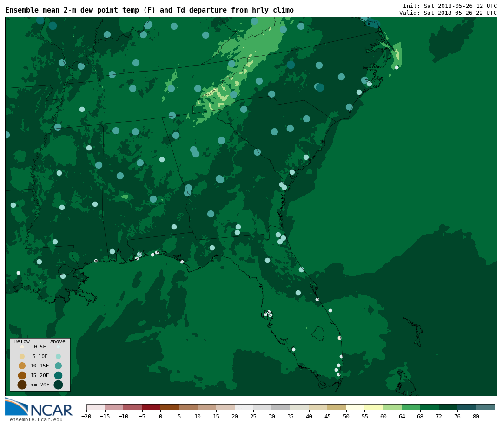Click the '15-20F' legend label
Image resolution: width=502 pixels, height=425 pixels.
(40, 375)
